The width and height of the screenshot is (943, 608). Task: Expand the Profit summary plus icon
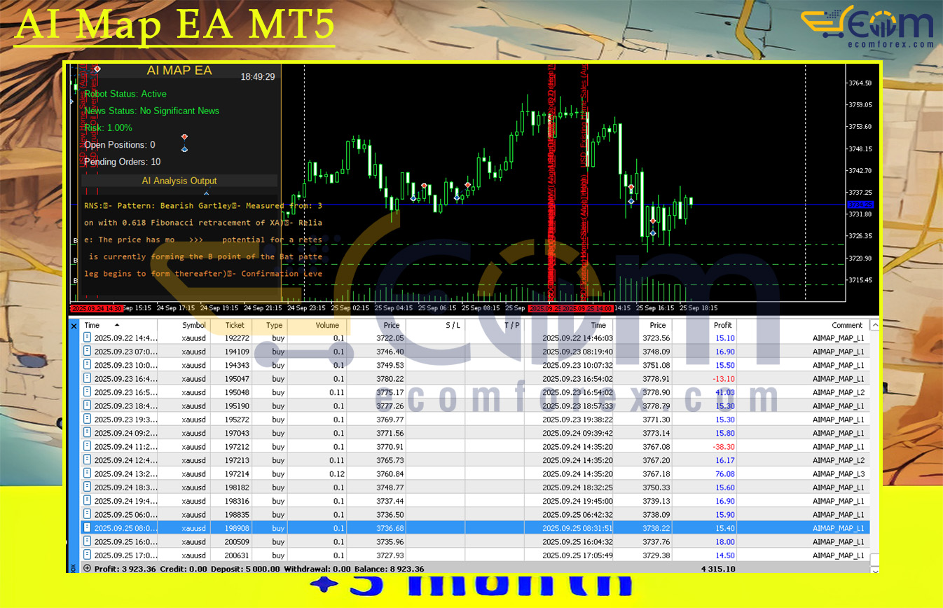pos(88,569)
